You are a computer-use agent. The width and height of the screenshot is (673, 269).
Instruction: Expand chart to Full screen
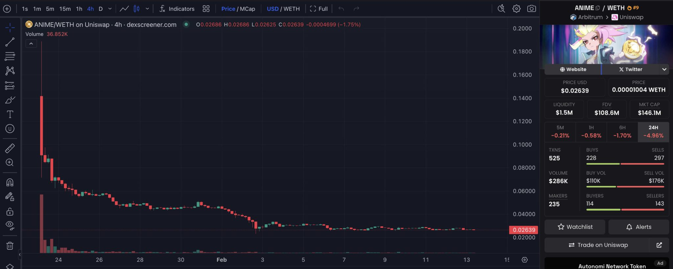pyautogui.click(x=318, y=9)
